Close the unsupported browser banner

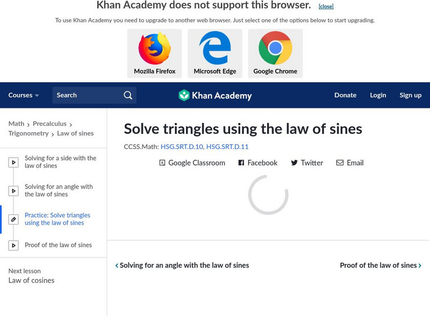(x=326, y=6)
